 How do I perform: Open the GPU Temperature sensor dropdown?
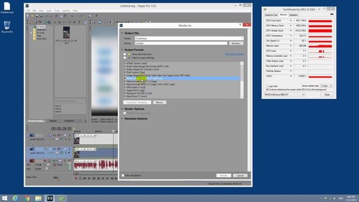(291, 36)
